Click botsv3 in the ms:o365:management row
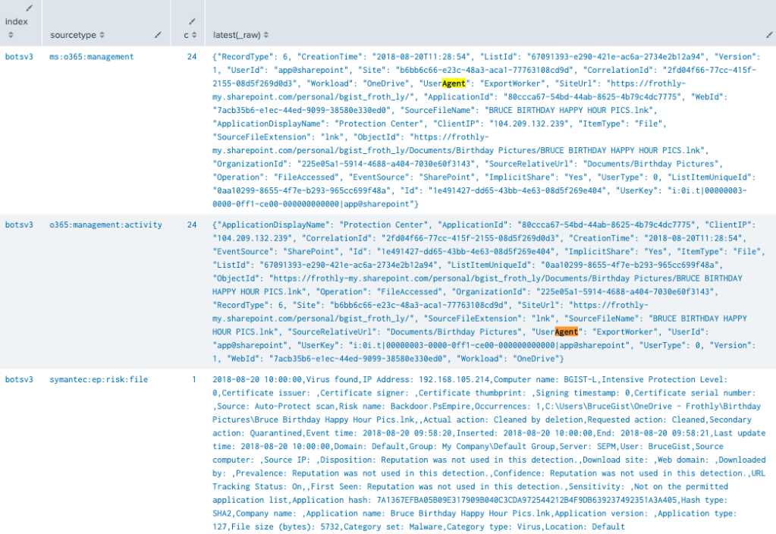 point(19,57)
